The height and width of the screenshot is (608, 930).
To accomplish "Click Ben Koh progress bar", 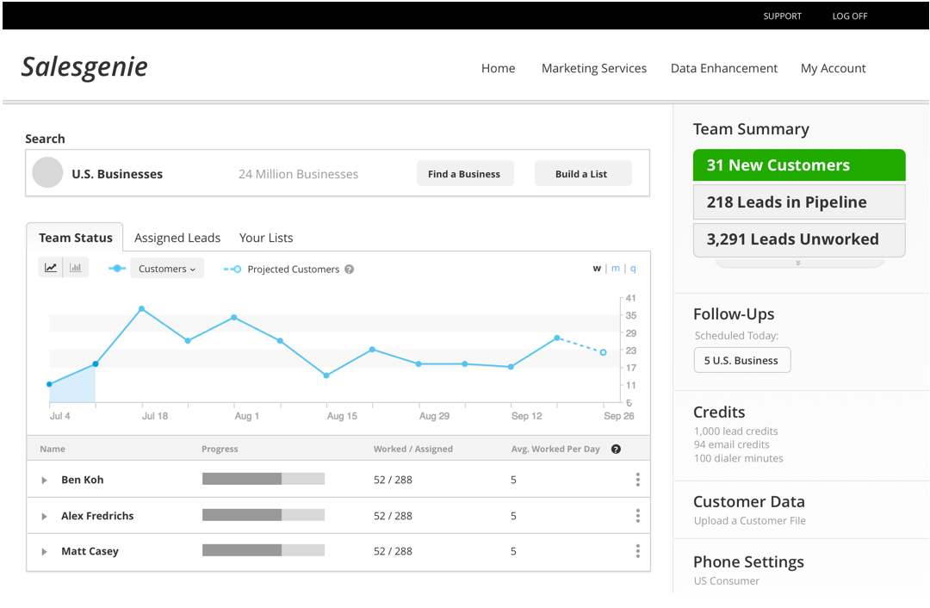I will click(x=263, y=479).
